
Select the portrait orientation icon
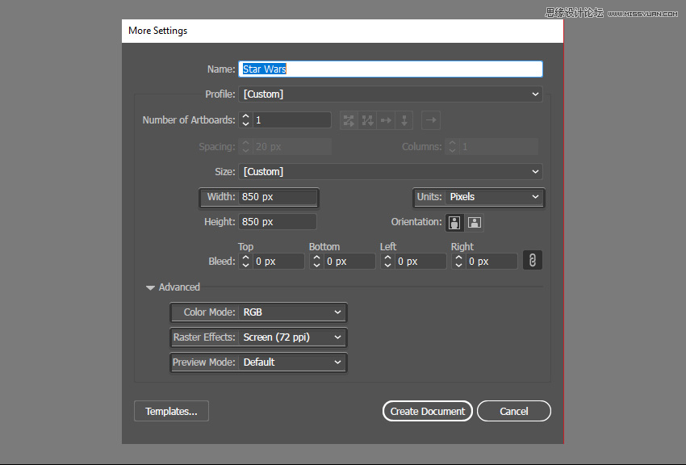tap(454, 223)
